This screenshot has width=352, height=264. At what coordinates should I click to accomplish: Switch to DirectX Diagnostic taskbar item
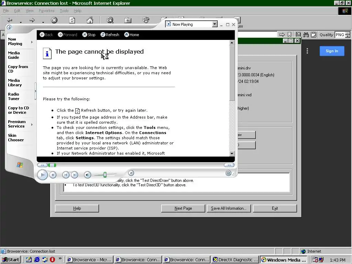235,260
